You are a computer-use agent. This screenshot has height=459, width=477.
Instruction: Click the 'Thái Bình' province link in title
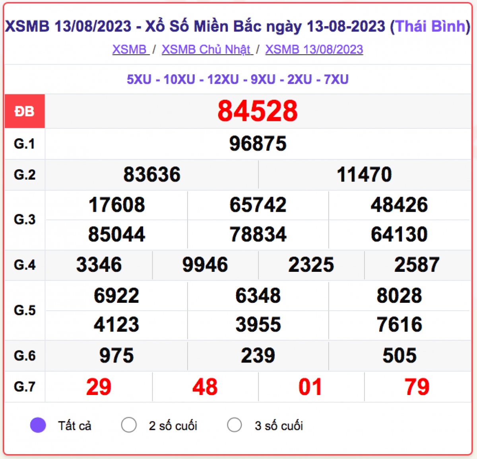click(430, 26)
